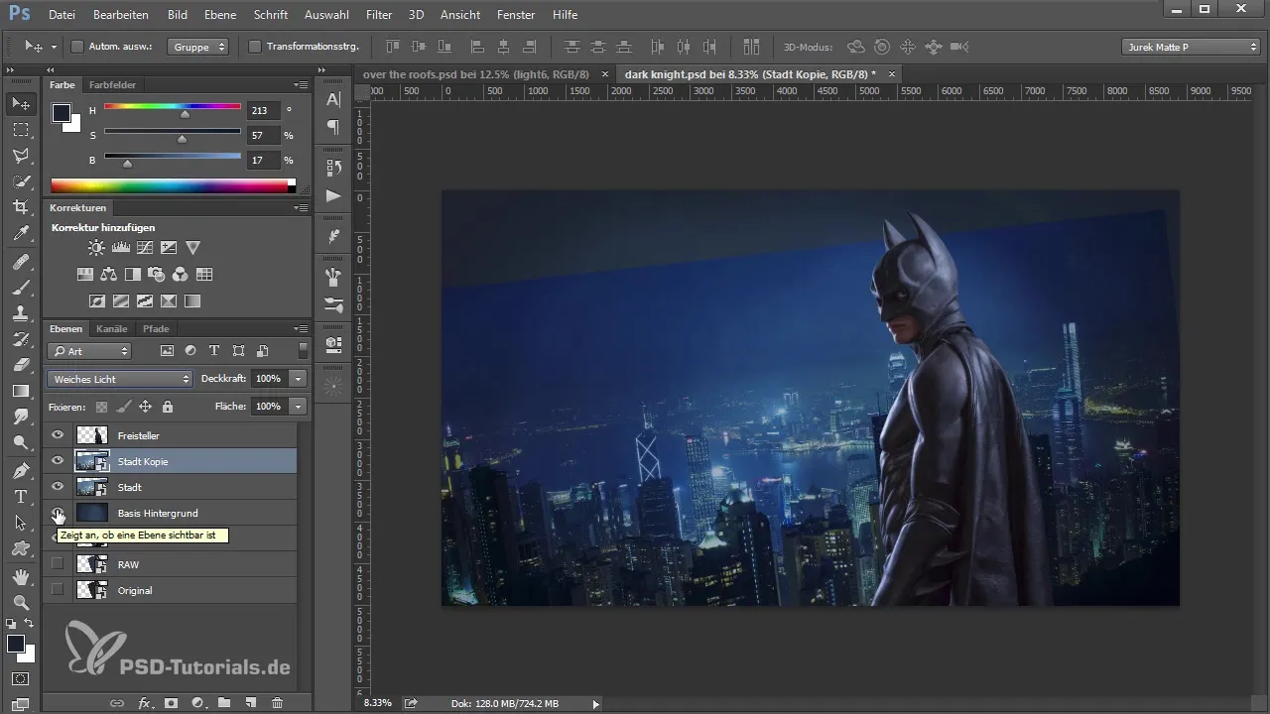Add a Levels adjustment
This screenshot has height=714, width=1270.
click(121, 248)
